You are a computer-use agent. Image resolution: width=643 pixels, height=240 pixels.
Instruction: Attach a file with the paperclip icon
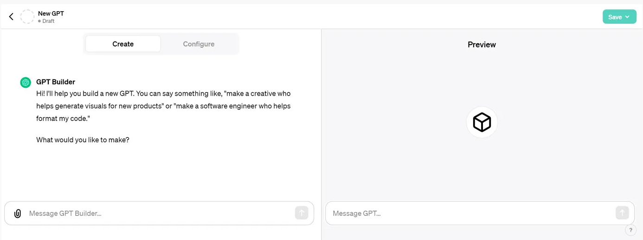click(18, 214)
